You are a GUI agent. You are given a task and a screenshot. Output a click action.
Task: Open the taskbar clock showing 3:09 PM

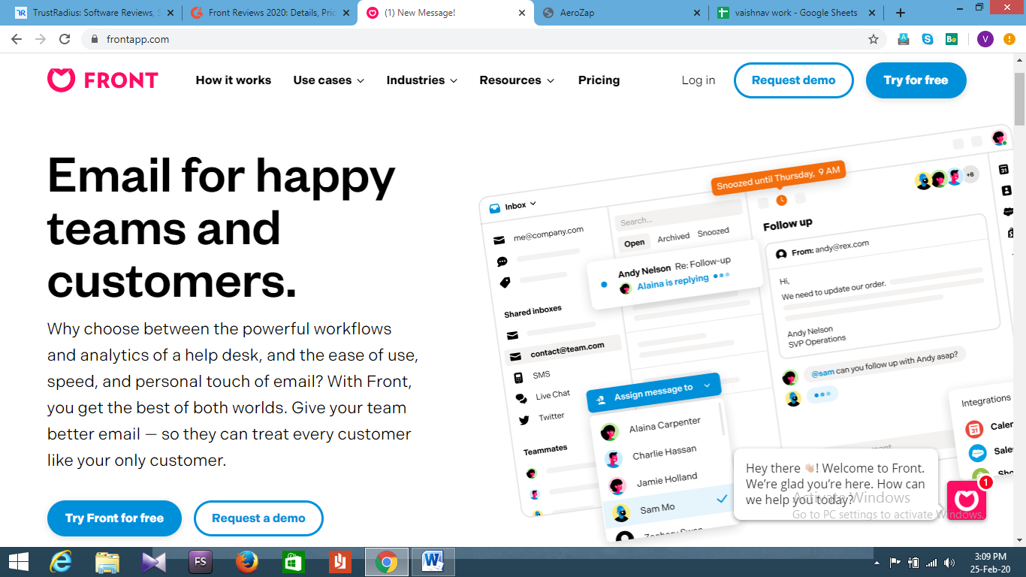pos(989,562)
